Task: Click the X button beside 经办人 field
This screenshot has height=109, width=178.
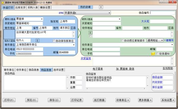Action: [x=37, y=41]
